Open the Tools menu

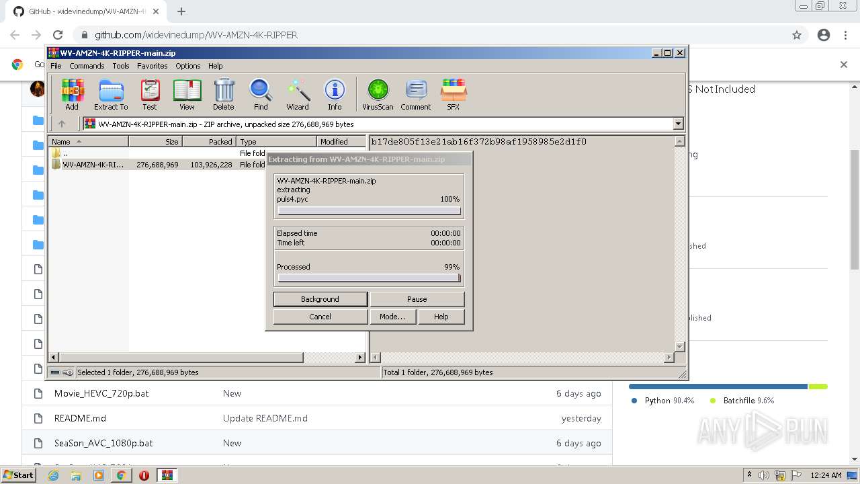(121, 66)
